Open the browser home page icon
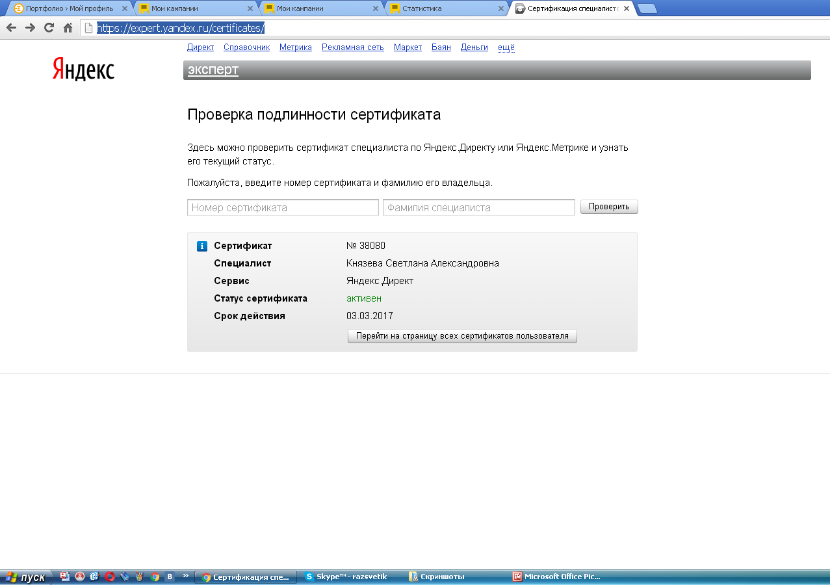Viewport: 830px width, 585px height. (x=68, y=28)
